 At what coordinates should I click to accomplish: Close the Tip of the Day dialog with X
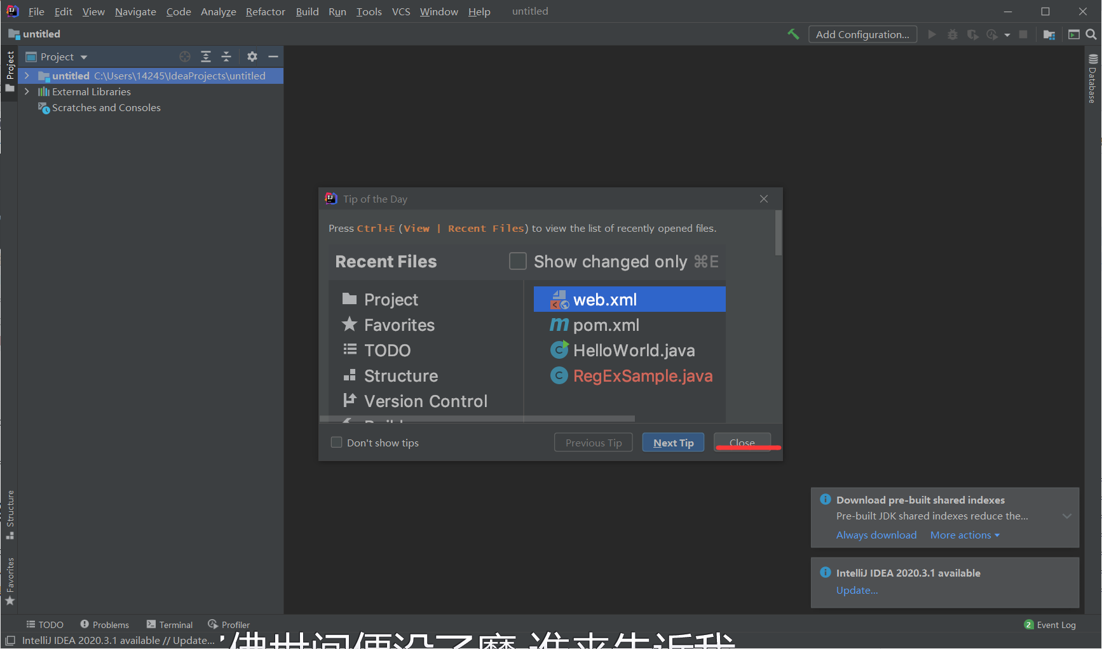tap(764, 199)
